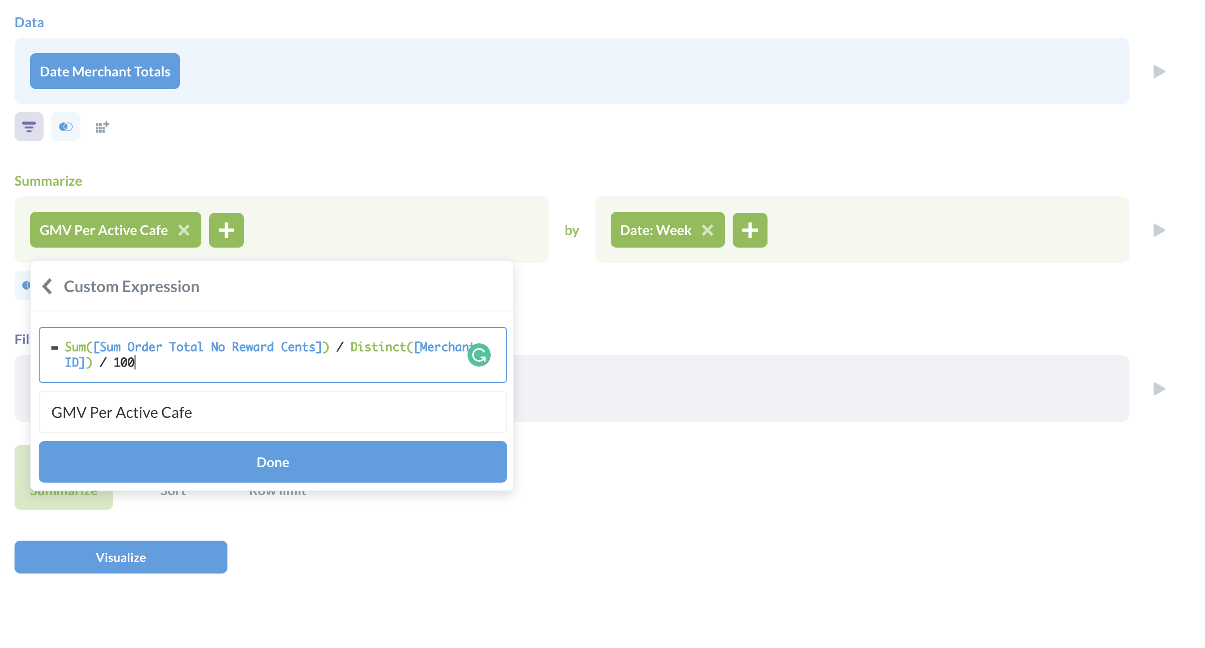This screenshot has width=1205, height=648.
Task: Open the Grammarly icon in the formula box
Action: (480, 355)
